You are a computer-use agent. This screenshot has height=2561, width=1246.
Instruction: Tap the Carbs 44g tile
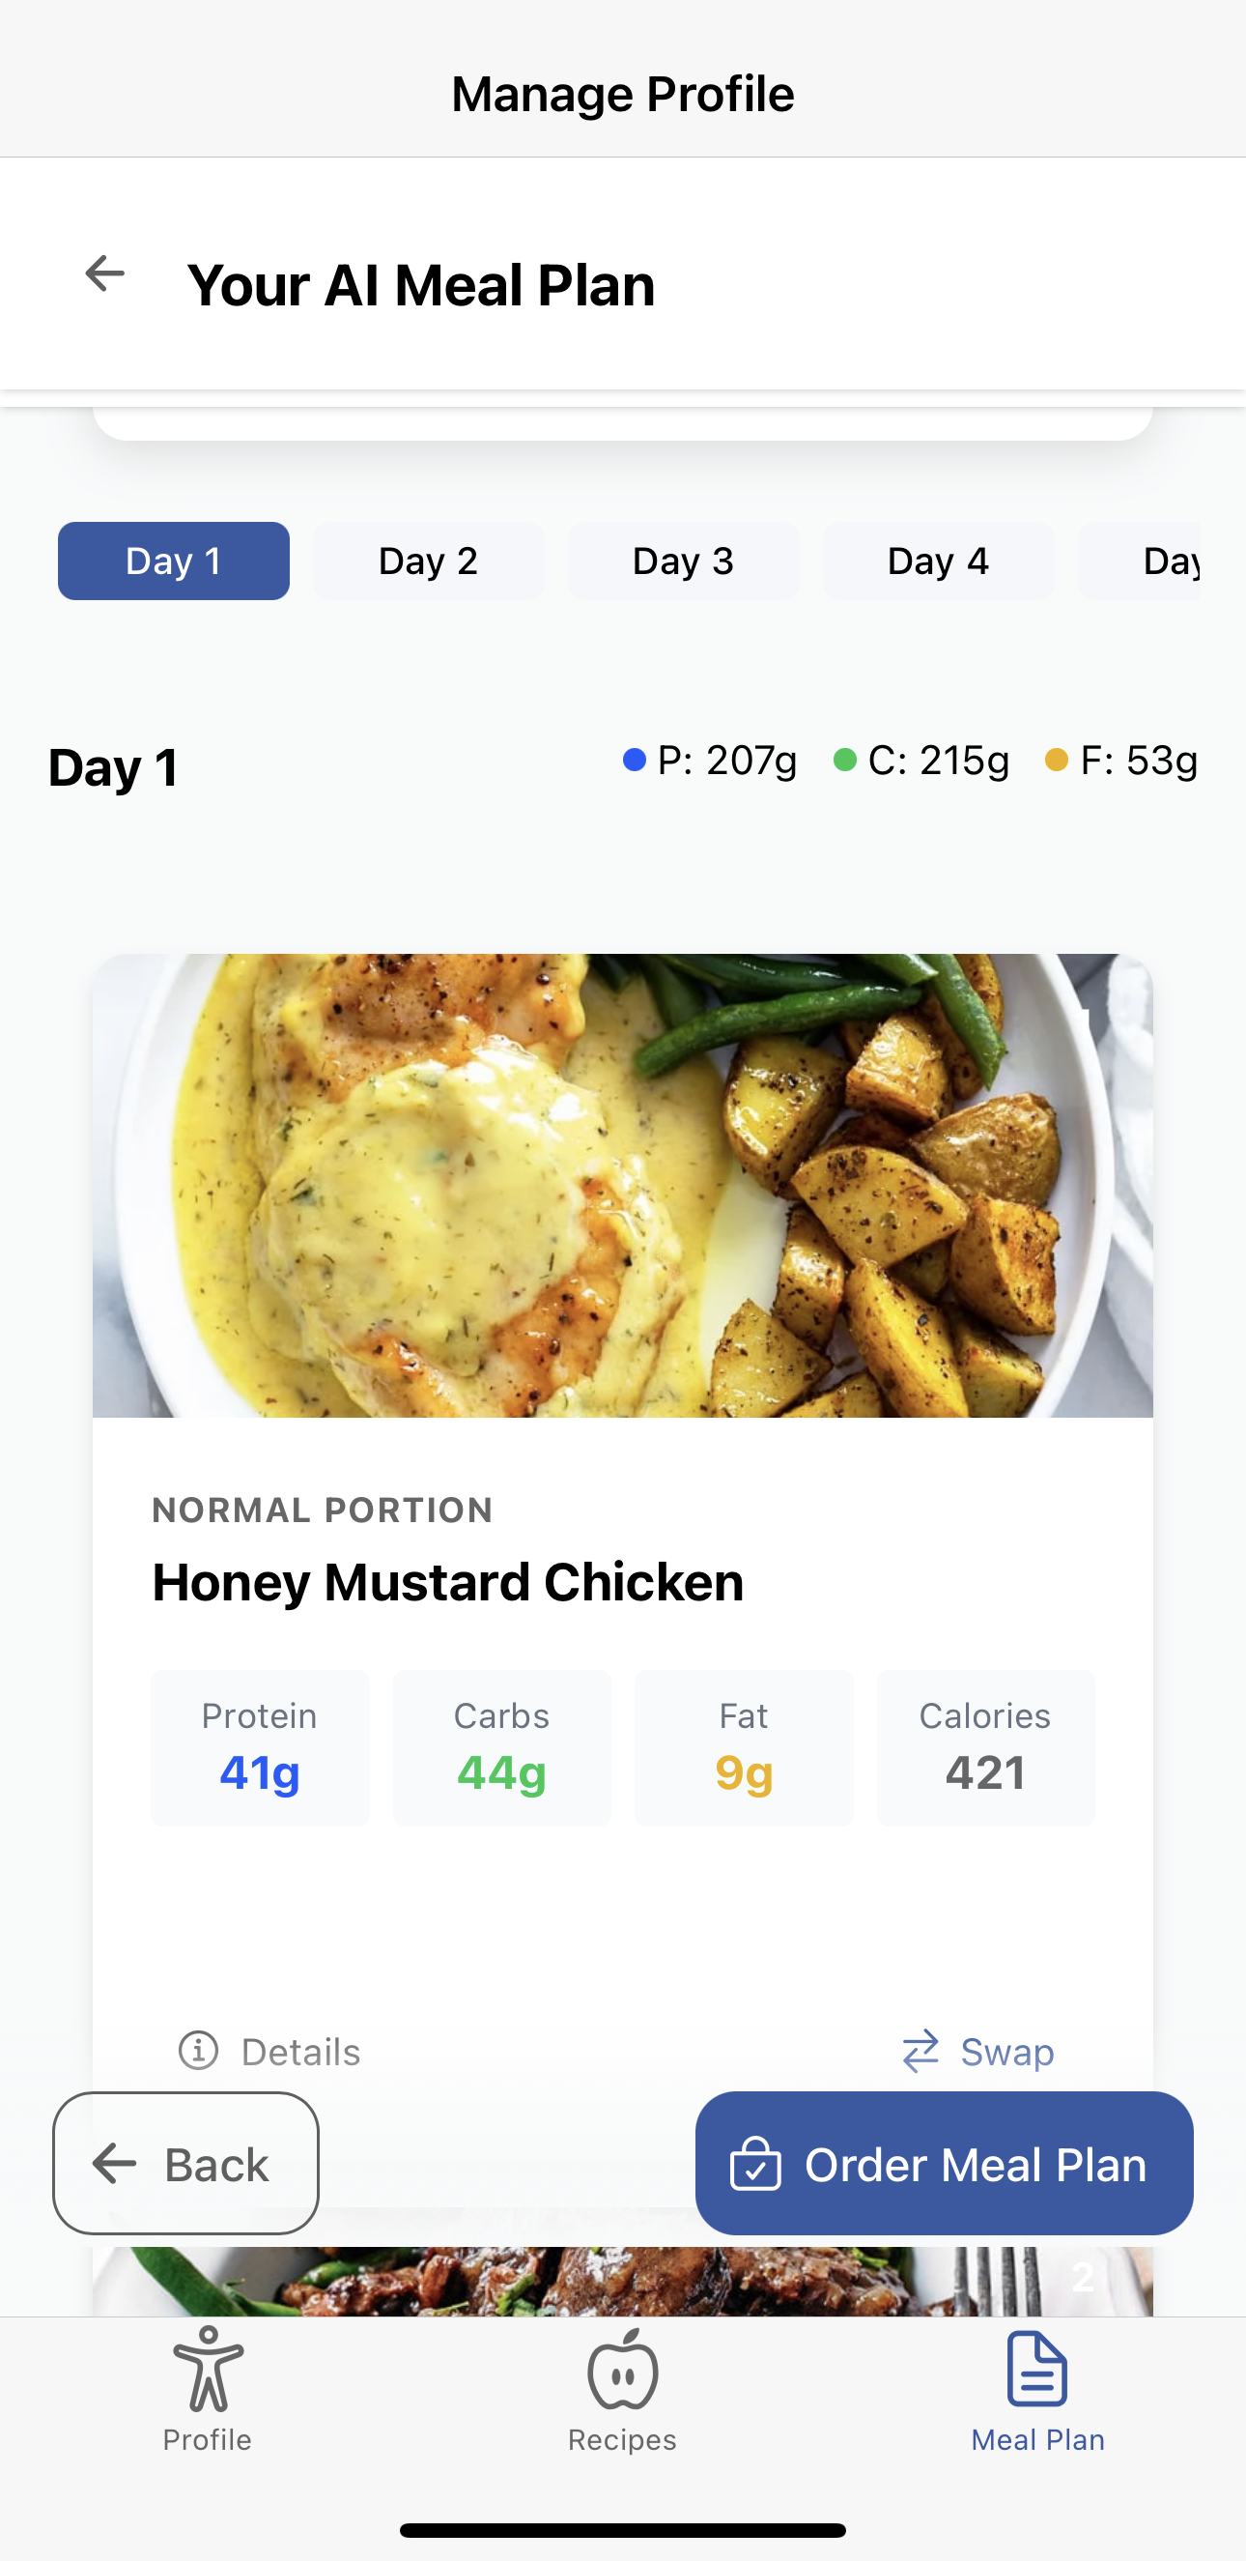point(501,1748)
